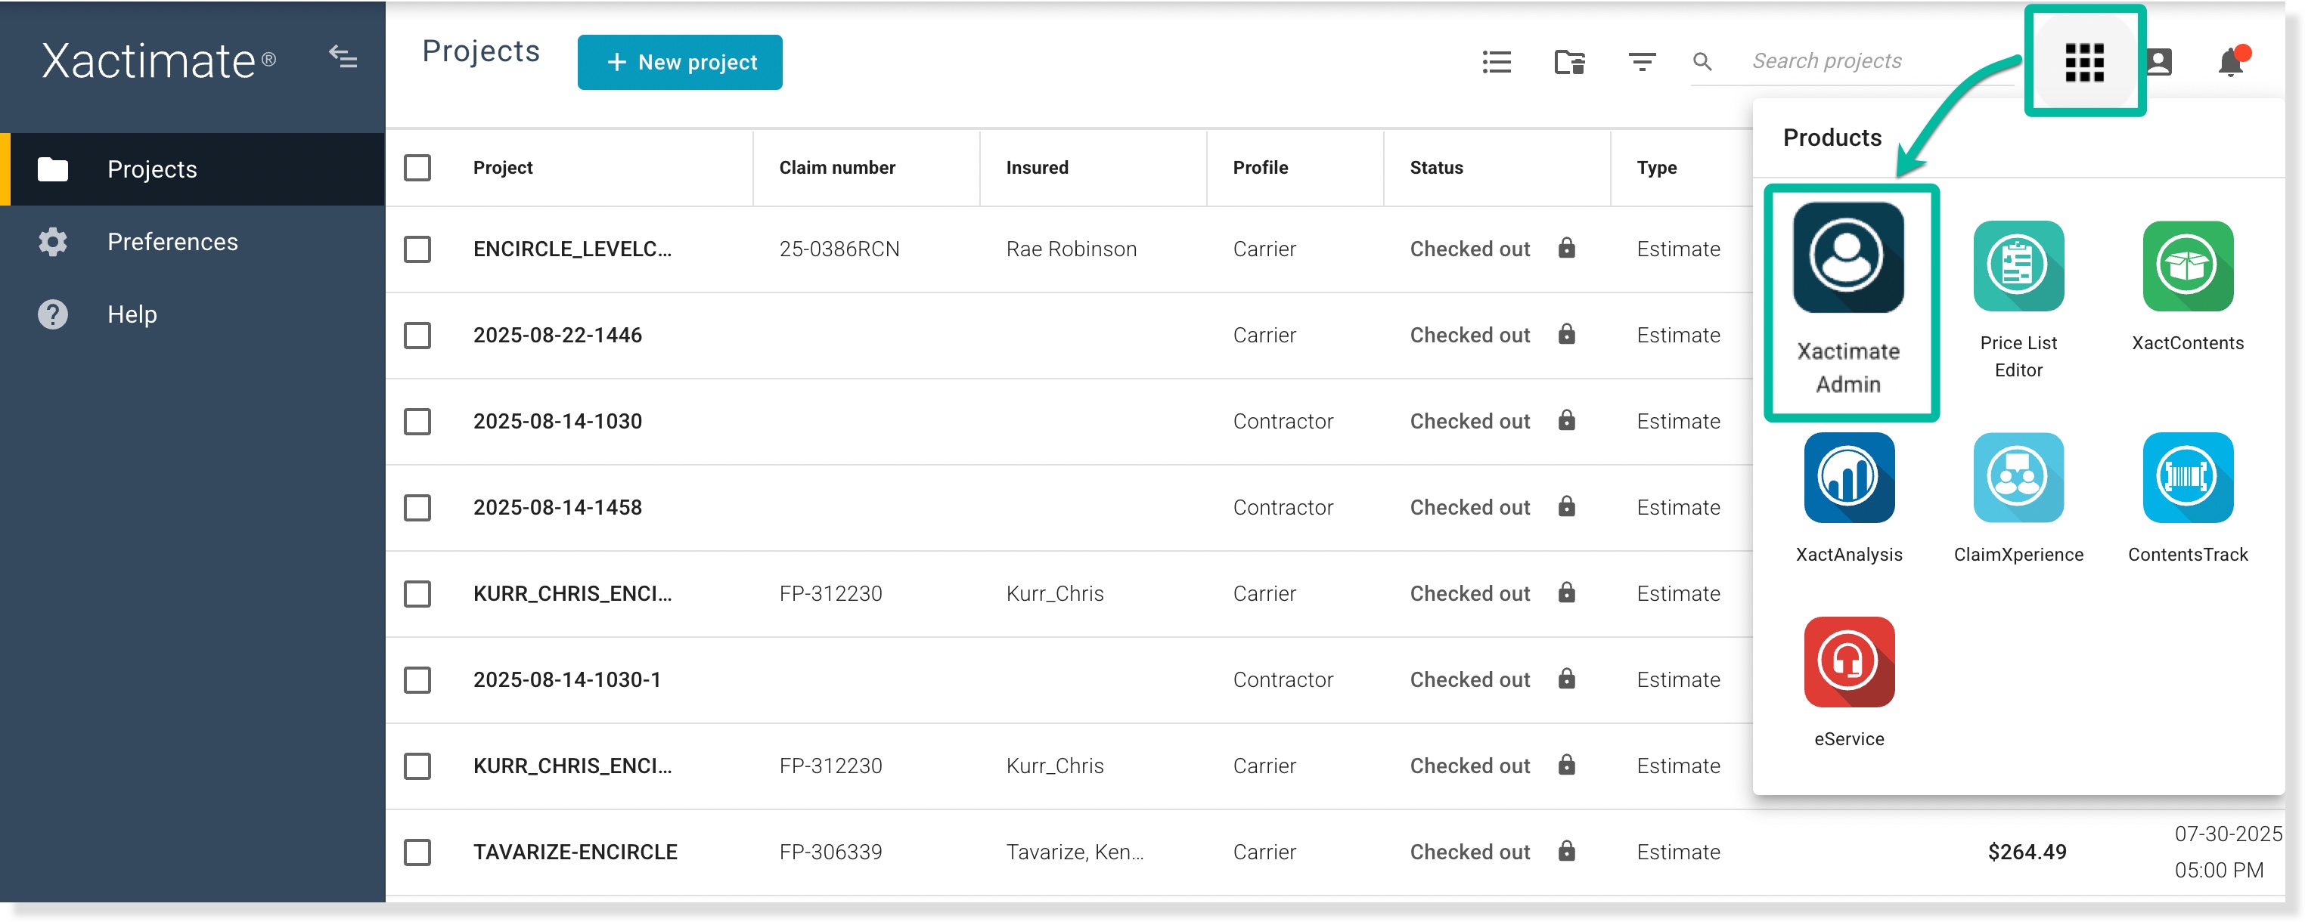Viewport: 2305px width, 922px height.
Task: Check the ENCIRCLE_LEVELC project checkbox
Action: coord(417,249)
